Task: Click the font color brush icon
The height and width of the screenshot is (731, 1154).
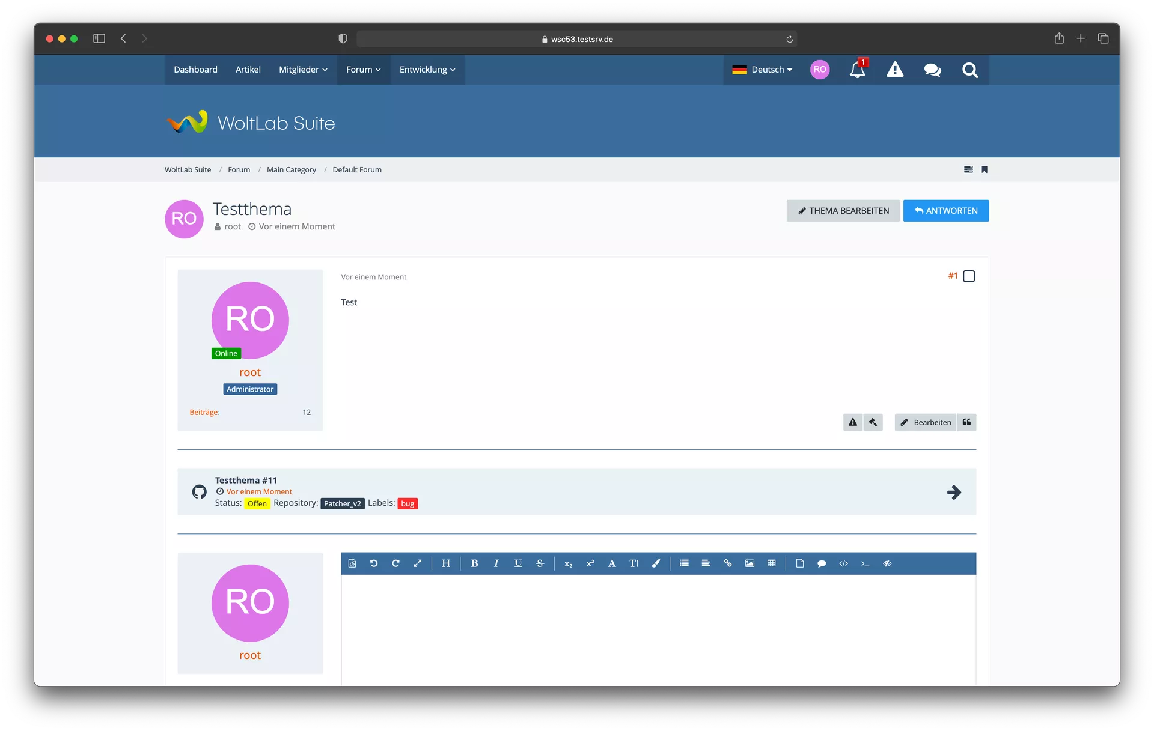Action: [x=656, y=563]
